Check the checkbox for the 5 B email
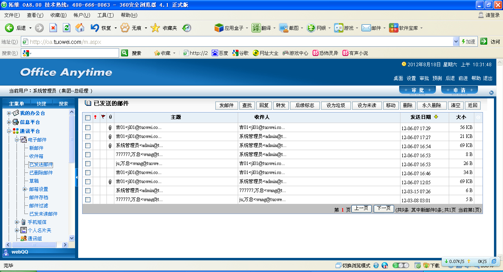The image size is (503, 272). (x=88, y=199)
